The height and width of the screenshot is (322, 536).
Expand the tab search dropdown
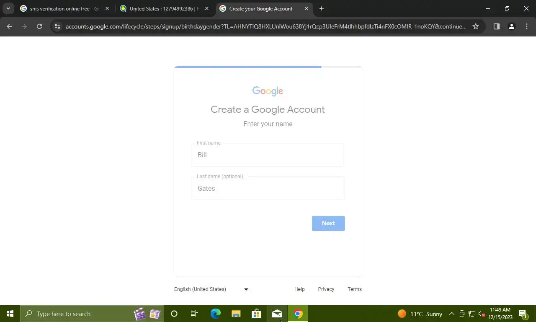[8, 8]
